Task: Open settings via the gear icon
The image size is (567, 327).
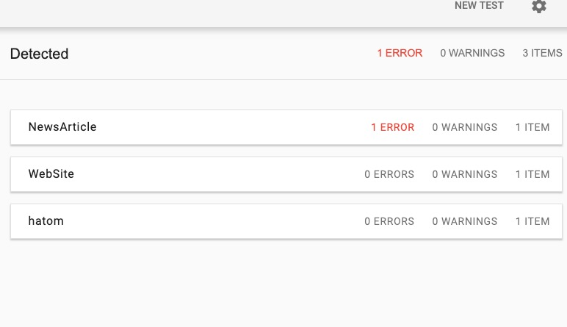Action: click(539, 6)
